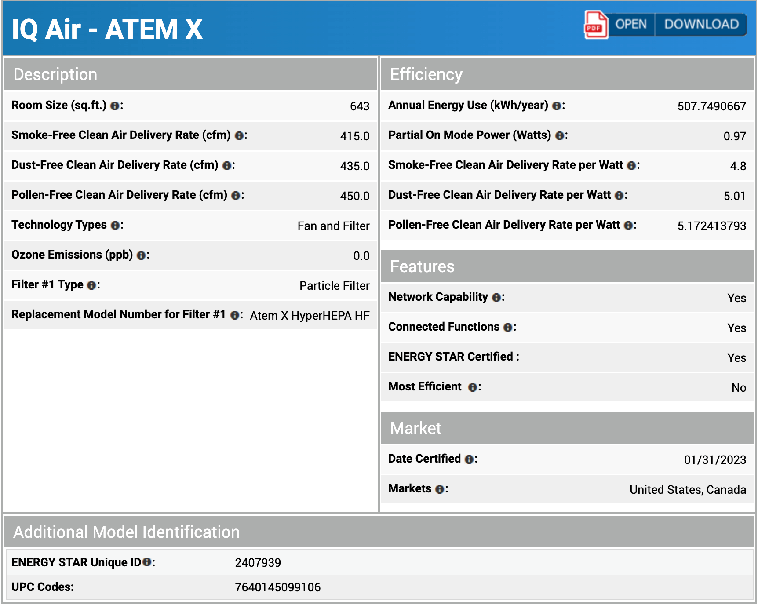This screenshot has height=605, width=758.
Task: Click the date 01/31/2023
Action: (715, 460)
